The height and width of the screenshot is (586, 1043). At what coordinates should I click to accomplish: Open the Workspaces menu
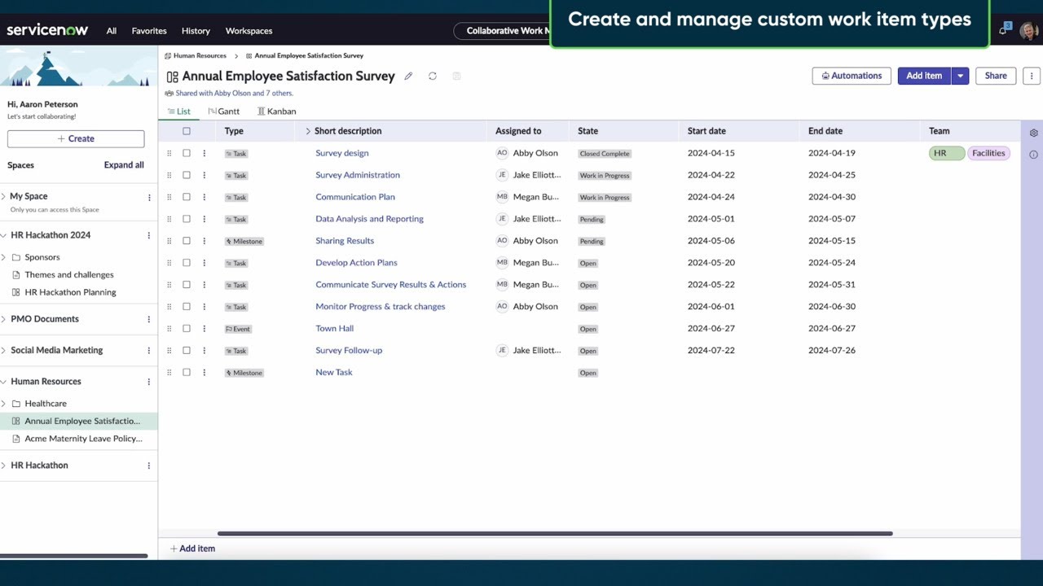click(x=249, y=30)
